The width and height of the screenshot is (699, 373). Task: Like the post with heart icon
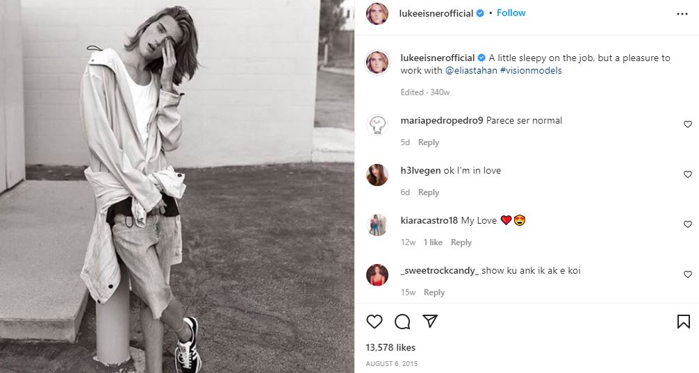374,322
